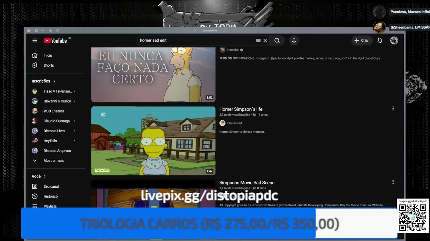
Task: Open options menu for Homer Simpson's life
Action: pyautogui.click(x=393, y=108)
